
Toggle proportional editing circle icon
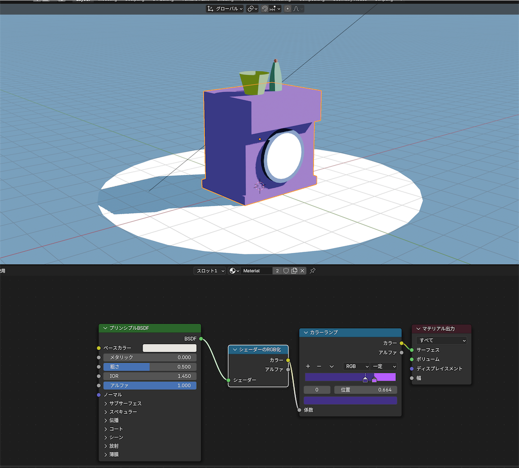[287, 9]
